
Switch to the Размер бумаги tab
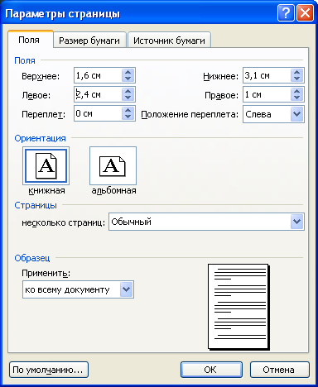tap(89, 41)
